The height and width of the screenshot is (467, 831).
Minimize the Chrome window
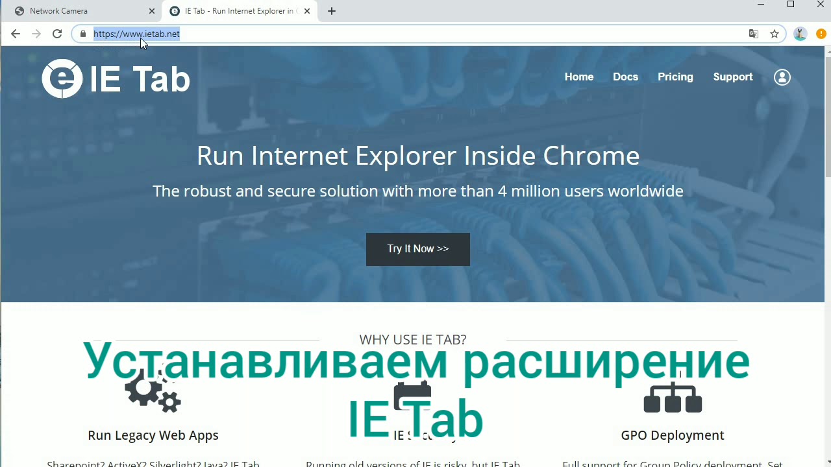click(761, 5)
